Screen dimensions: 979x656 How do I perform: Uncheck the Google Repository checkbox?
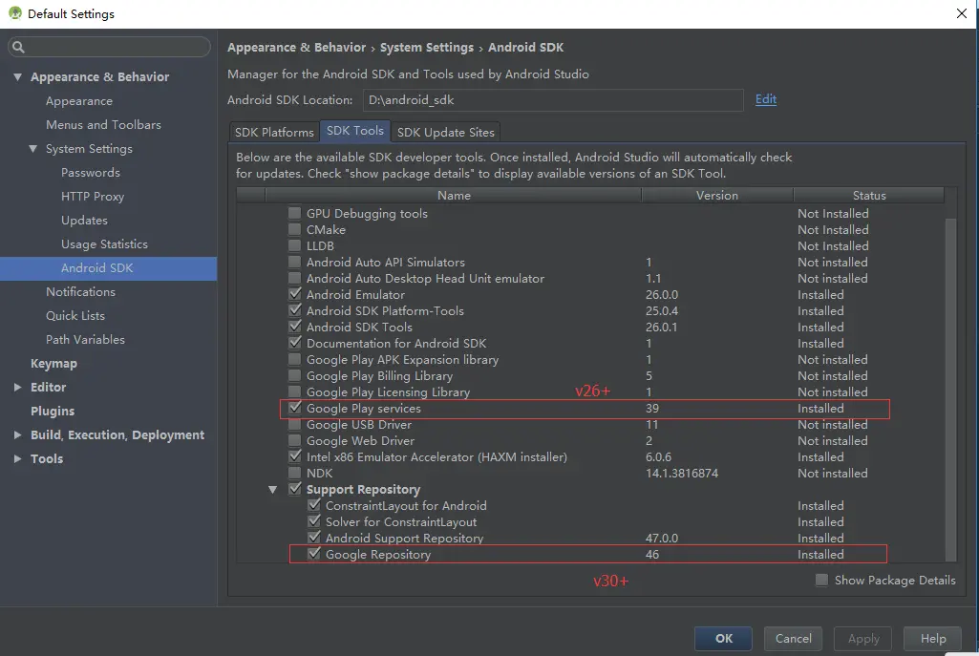[x=314, y=554]
